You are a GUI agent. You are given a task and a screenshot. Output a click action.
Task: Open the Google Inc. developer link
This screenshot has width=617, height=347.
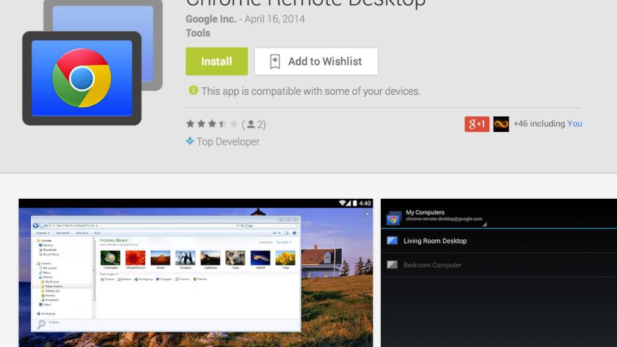[210, 19]
